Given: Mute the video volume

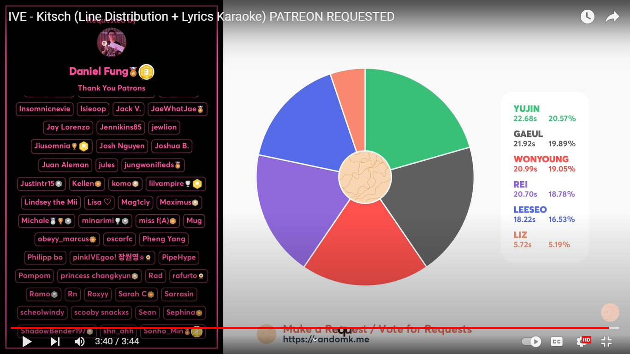Looking at the screenshot, I should point(80,342).
